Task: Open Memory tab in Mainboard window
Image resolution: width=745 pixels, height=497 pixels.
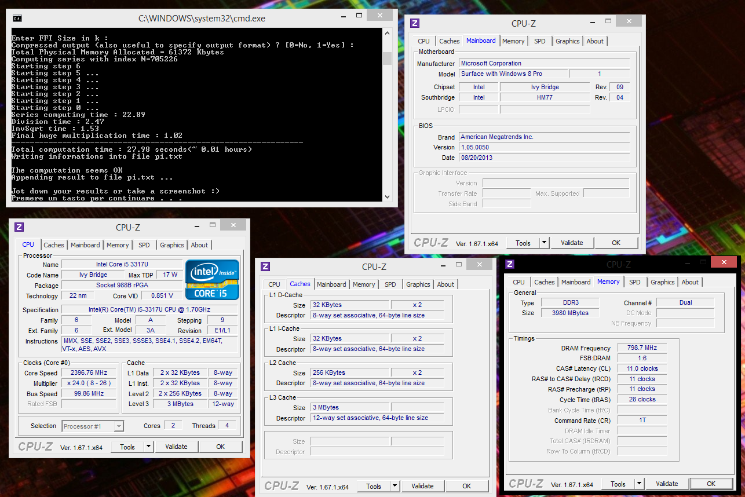Action: pyautogui.click(x=513, y=41)
